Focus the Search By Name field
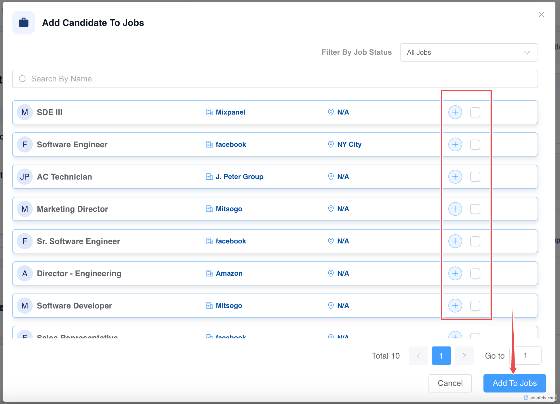 pos(275,79)
